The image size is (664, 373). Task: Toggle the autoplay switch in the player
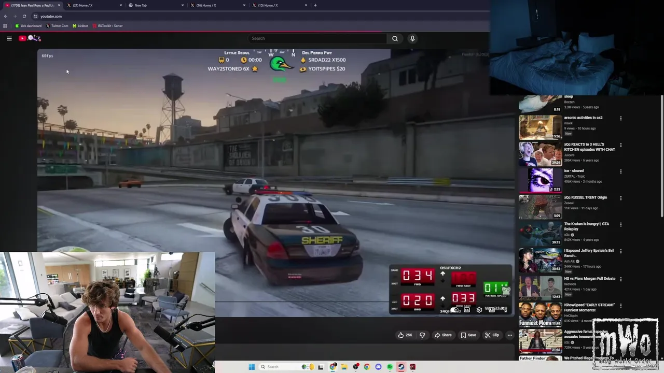click(455, 310)
